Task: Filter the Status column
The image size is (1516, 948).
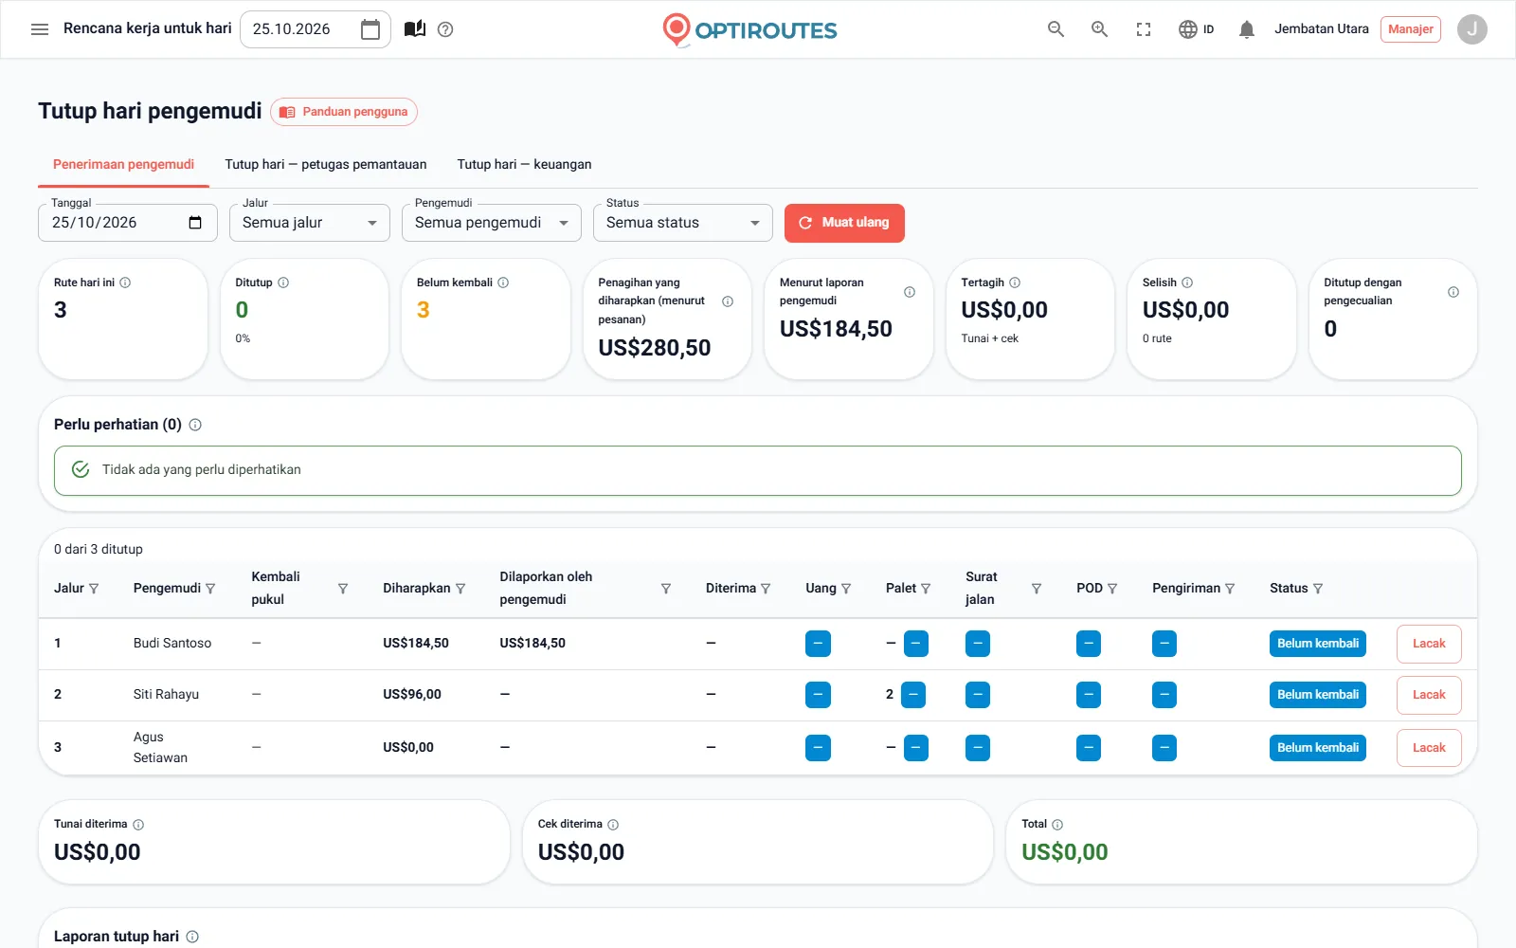Action: [x=1317, y=589]
